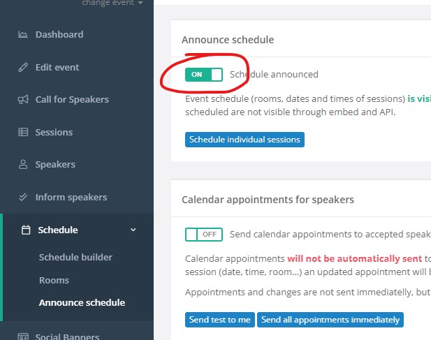Image resolution: width=431 pixels, height=340 pixels.
Task: Open the change event dropdown
Action: pyautogui.click(x=112, y=3)
